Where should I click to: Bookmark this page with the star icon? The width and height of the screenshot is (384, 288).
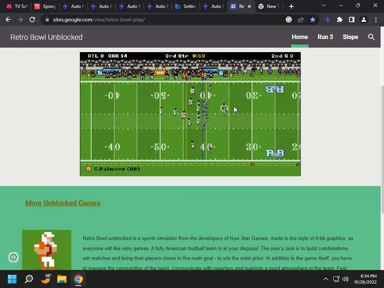(x=313, y=19)
